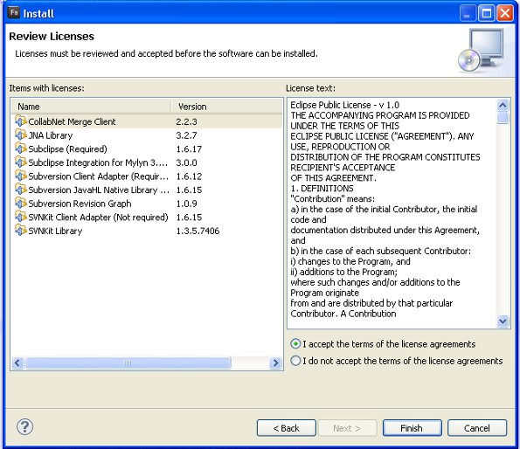
Task: Select the Subclipse (Required) row
Action: 147,149
